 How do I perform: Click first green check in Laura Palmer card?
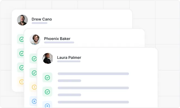coord(47,78)
